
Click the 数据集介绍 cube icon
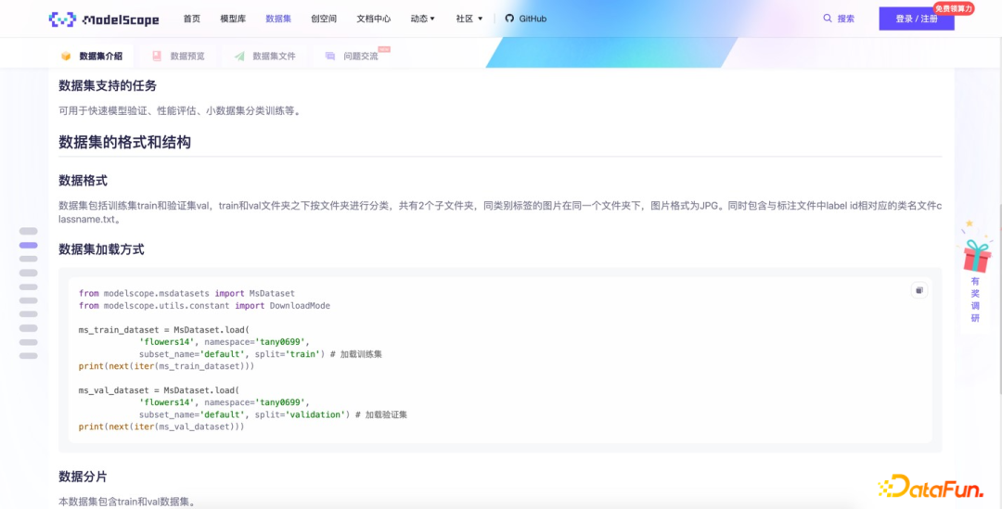66,57
